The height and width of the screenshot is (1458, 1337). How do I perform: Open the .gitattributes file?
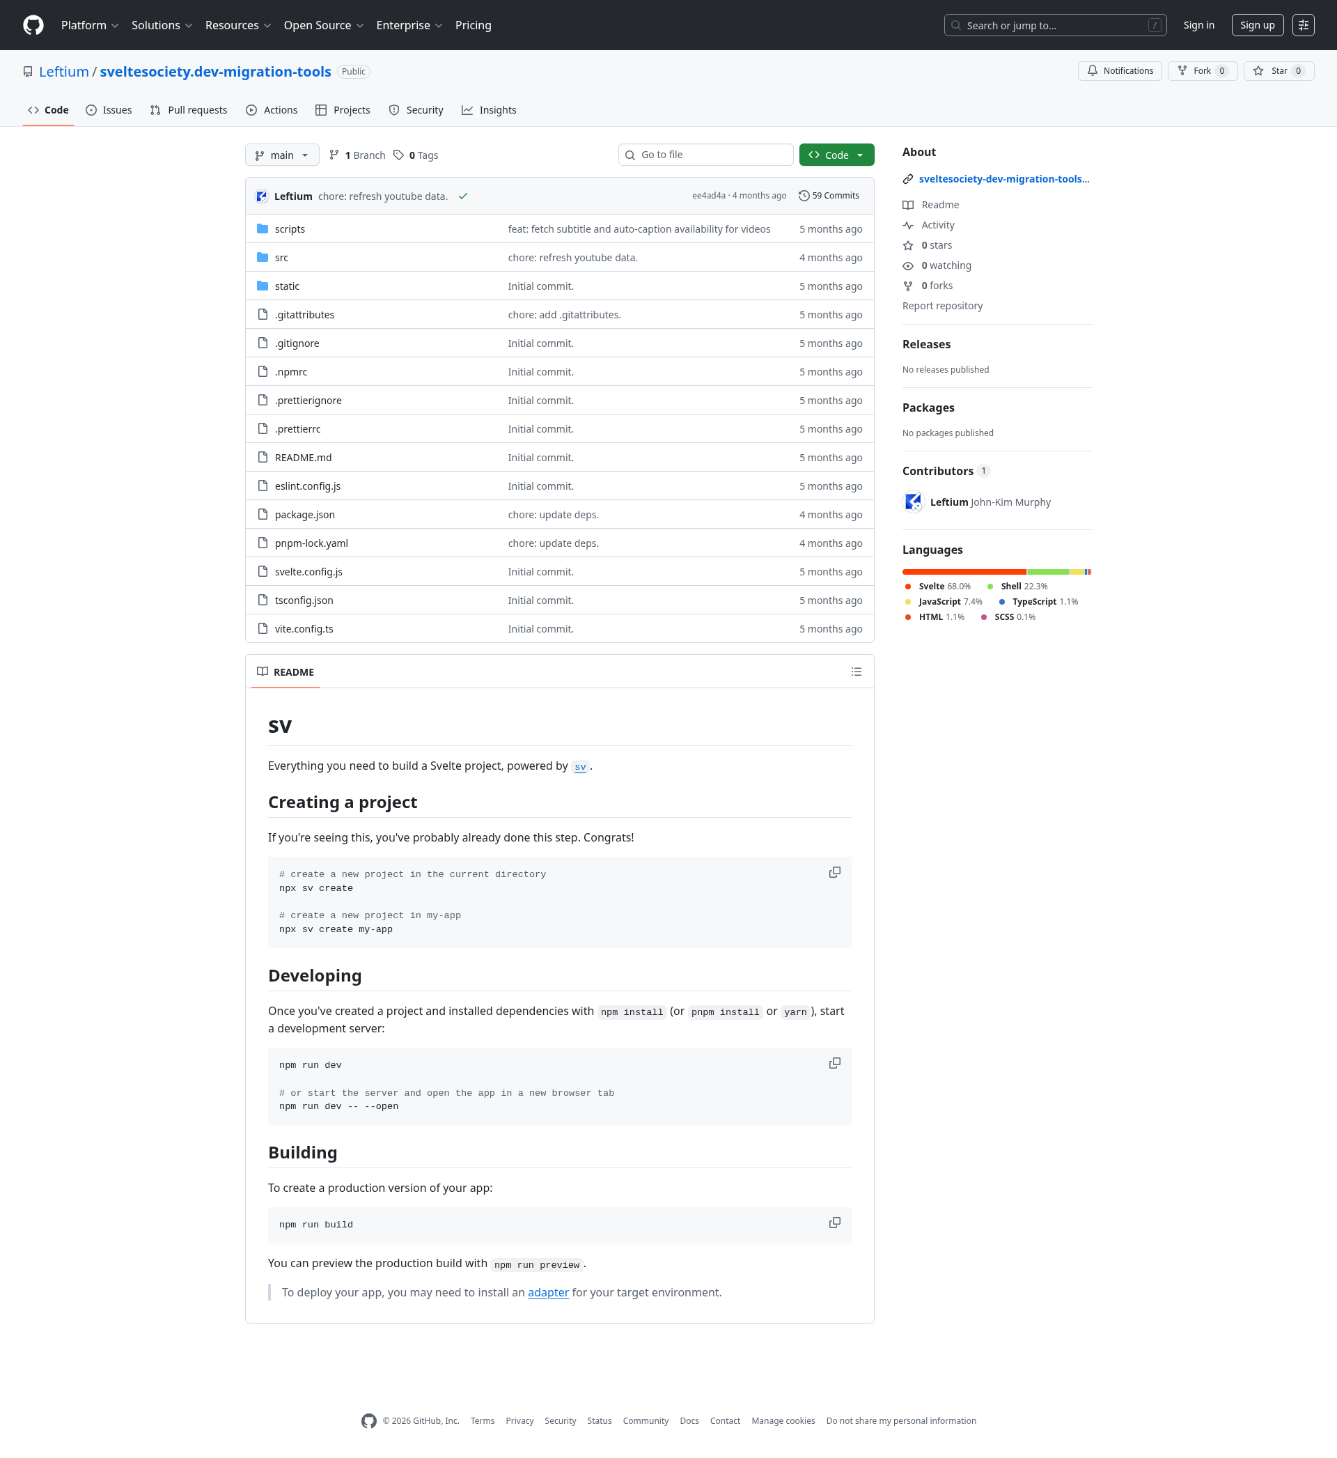(304, 315)
